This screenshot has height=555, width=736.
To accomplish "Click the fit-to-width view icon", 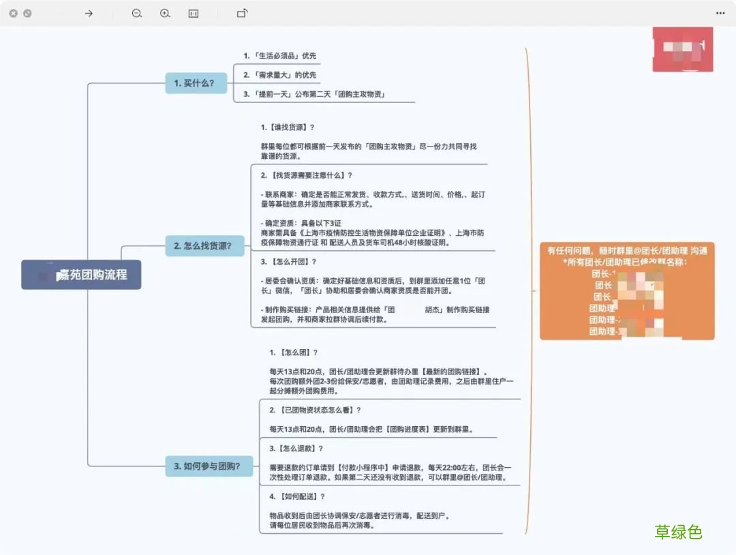I will point(194,13).
